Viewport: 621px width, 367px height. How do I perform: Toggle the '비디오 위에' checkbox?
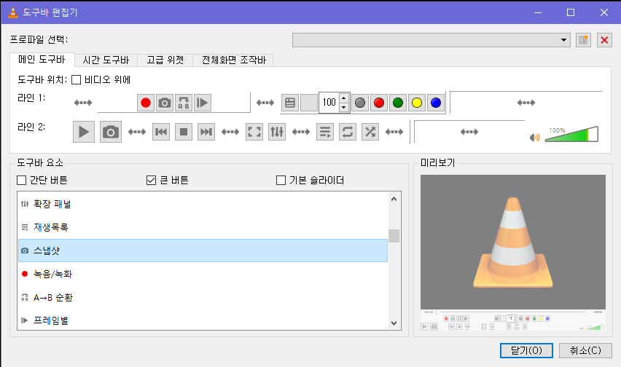[76, 80]
